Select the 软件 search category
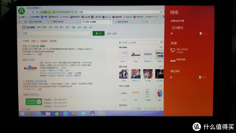236x133 pixels. (91, 27)
